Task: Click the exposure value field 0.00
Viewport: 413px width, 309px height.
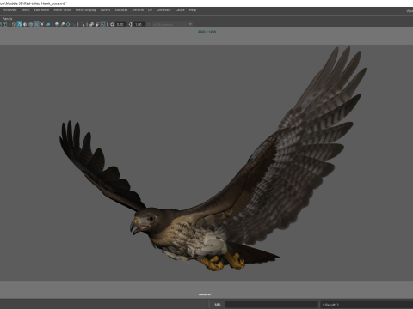Action: (x=120, y=24)
